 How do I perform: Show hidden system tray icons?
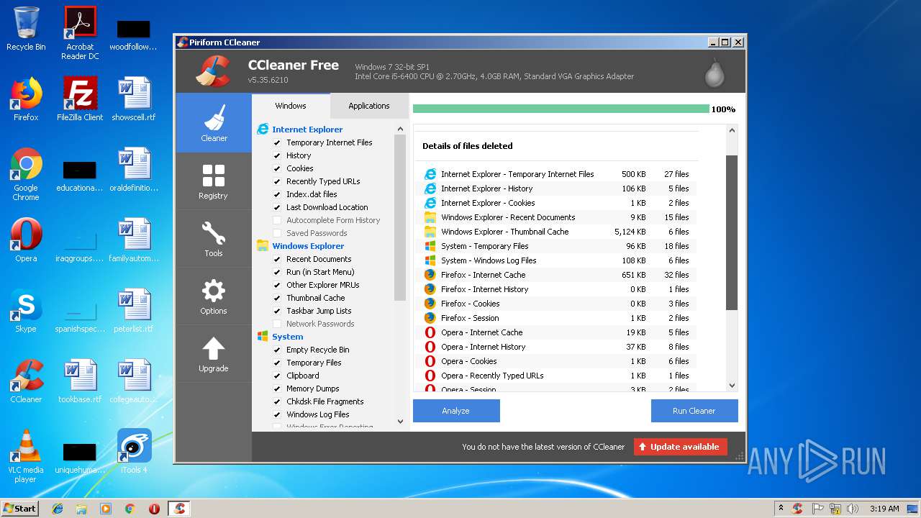781,509
